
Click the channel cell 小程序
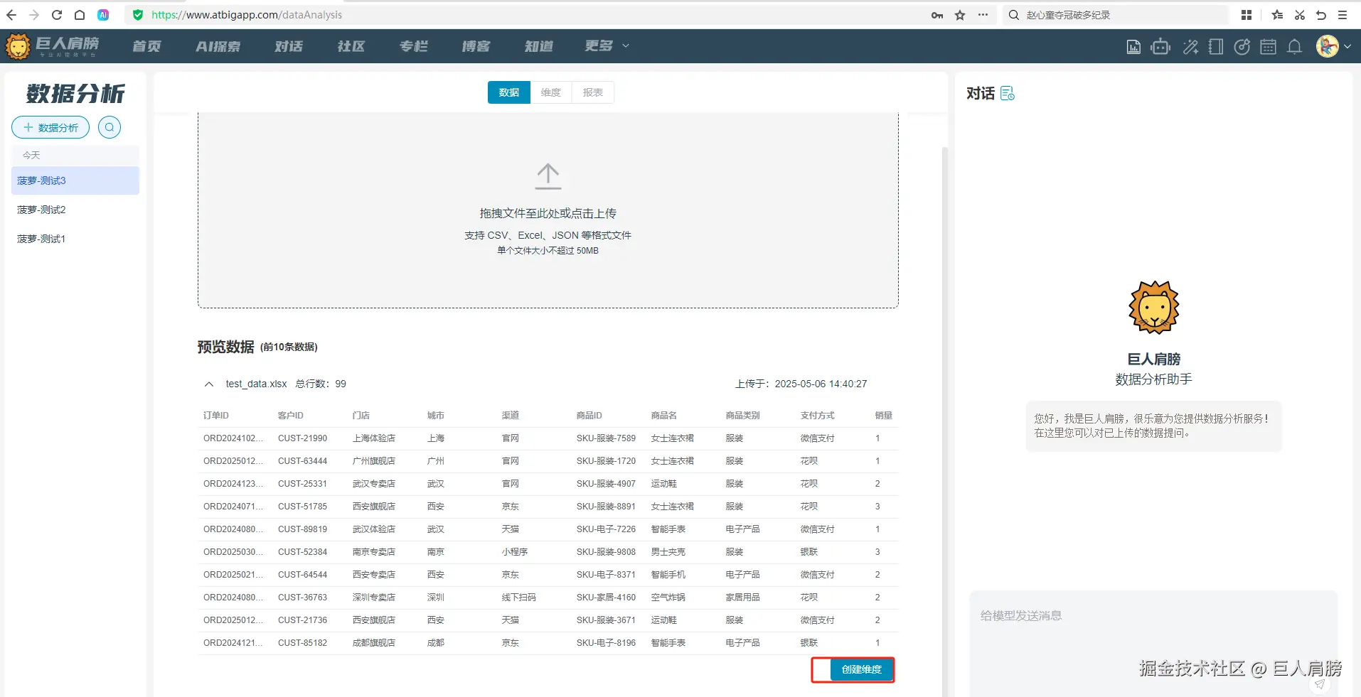(x=515, y=552)
